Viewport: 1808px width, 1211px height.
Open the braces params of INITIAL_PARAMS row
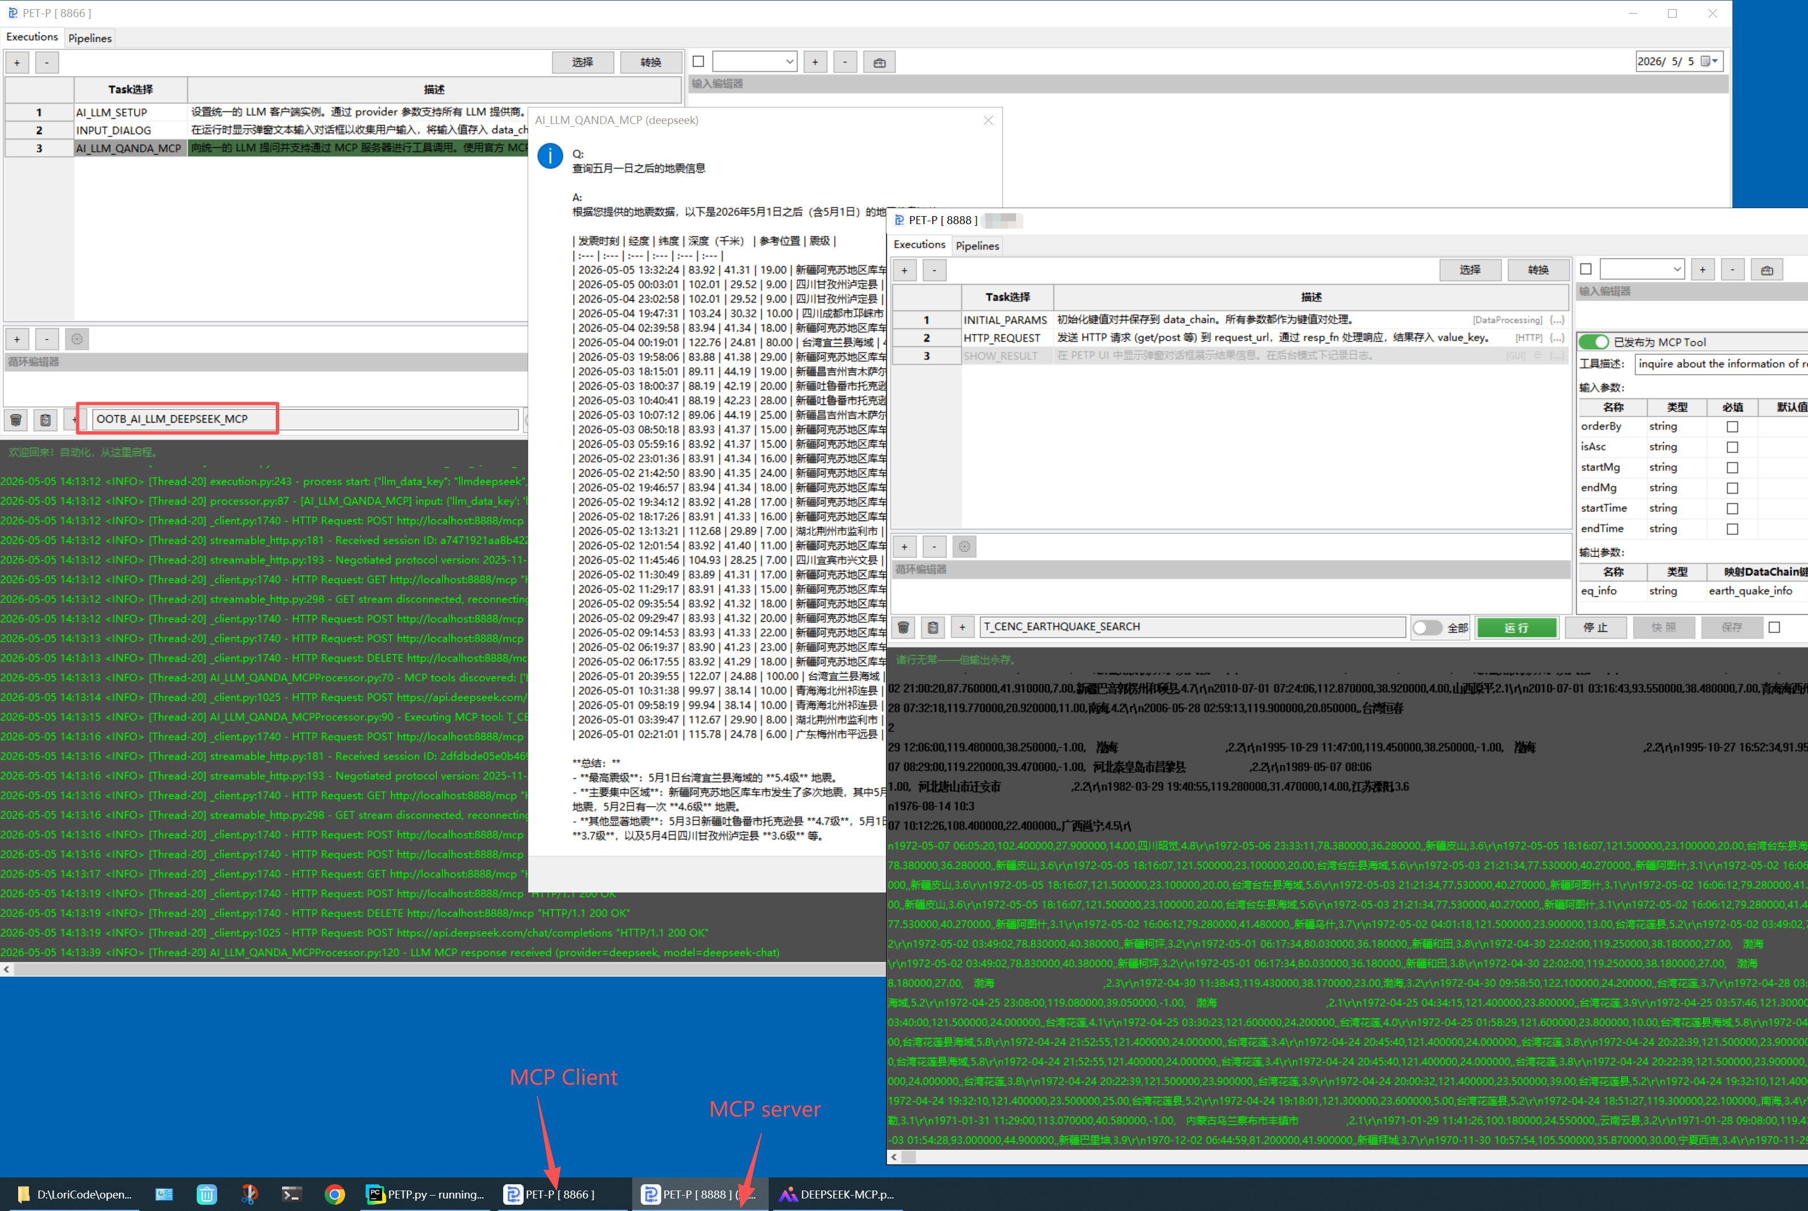(x=1557, y=320)
